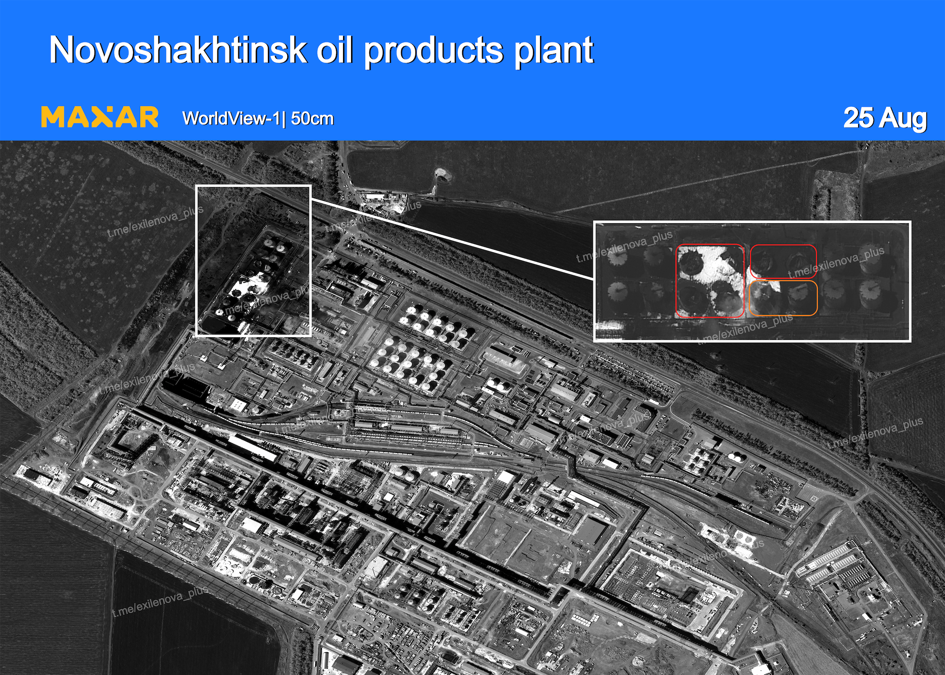
Task: Click the leftmost tank pair in inset
Action: [617, 274]
